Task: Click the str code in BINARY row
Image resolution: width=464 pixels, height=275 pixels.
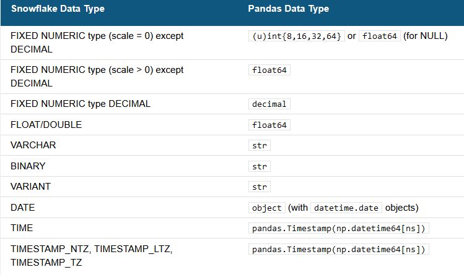Action: coord(259,166)
